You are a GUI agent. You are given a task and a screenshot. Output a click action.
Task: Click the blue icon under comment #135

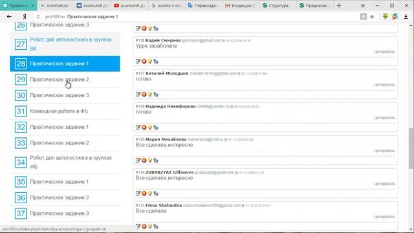[156, 161]
